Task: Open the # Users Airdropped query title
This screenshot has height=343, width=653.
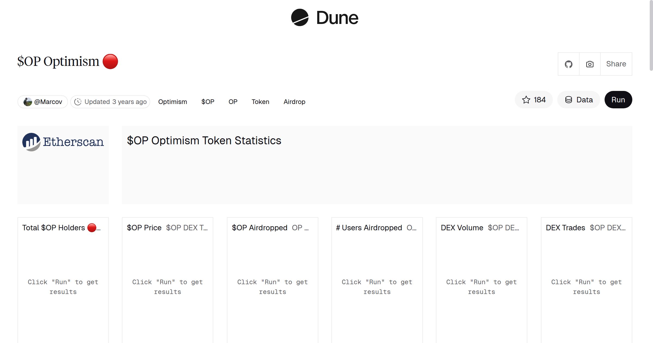Action: pos(369,228)
